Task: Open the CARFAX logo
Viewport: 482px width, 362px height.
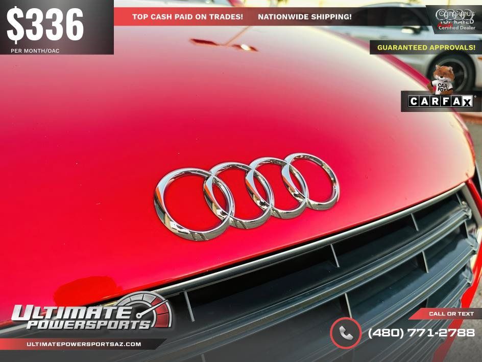Action: pyautogui.click(x=440, y=101)
